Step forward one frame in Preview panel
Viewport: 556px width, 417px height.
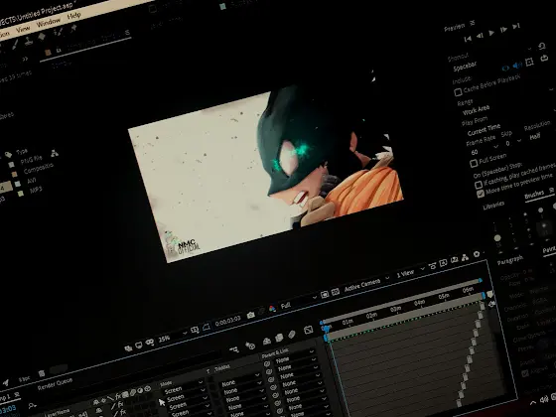click(x=503, y=30)
